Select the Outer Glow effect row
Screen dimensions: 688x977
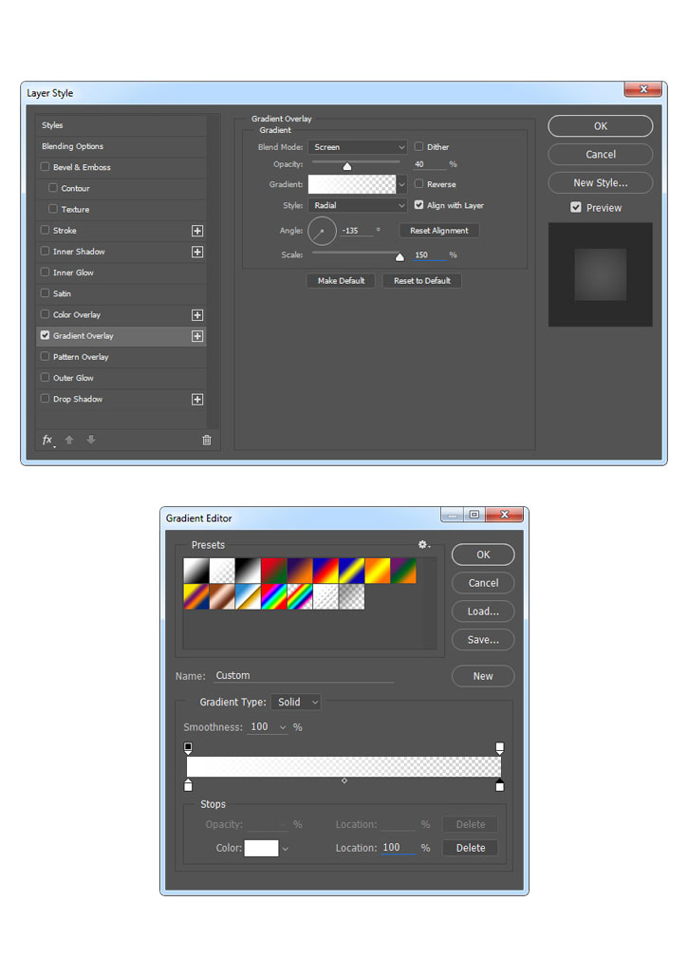point(121,378)
